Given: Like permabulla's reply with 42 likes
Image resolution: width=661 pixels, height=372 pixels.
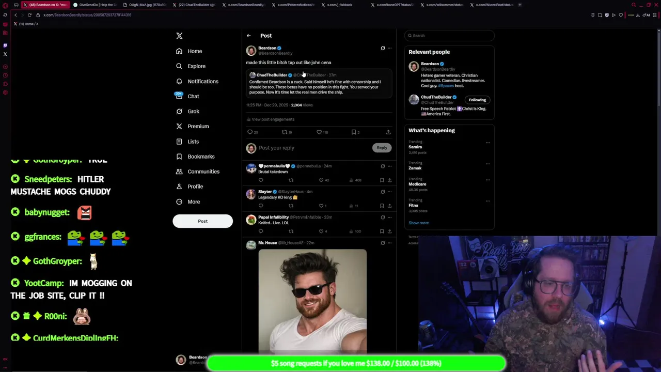Looking at the screenshot, I should (x=324, y=180).
